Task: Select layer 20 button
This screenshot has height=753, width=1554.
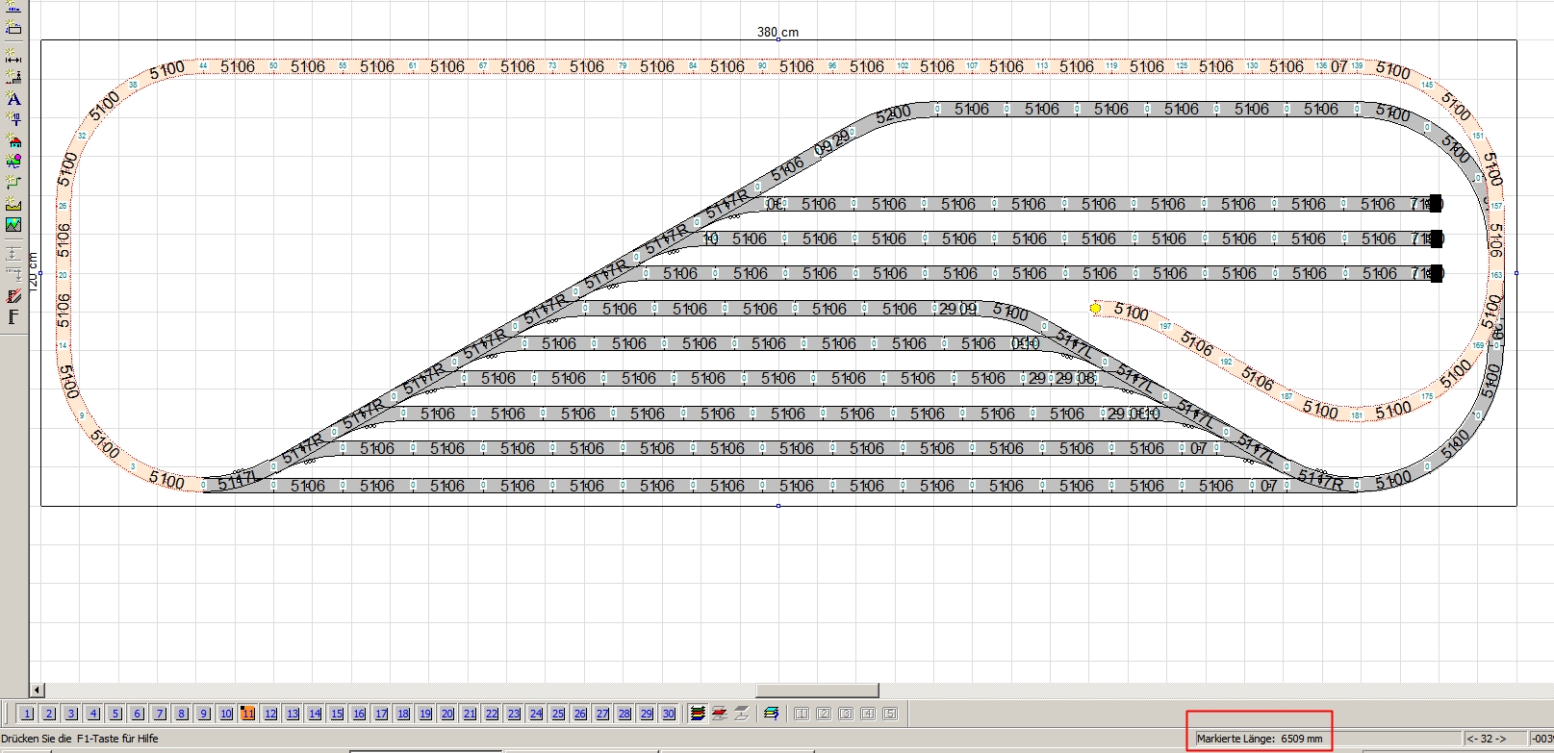Action: click(x=447, y=714)
